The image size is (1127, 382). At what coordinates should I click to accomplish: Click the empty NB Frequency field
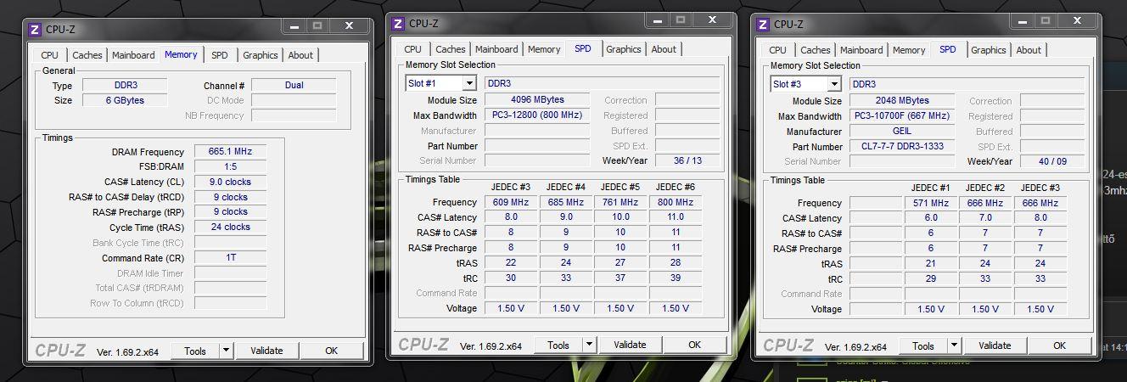point(294,115)
